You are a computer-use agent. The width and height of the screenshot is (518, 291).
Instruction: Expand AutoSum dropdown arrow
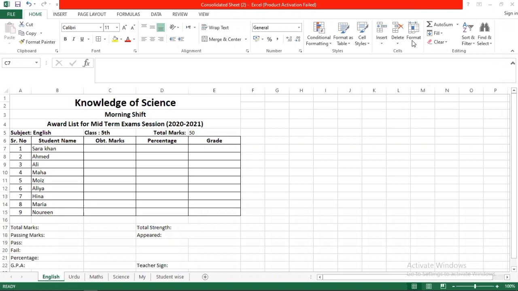tap(457, 25)
